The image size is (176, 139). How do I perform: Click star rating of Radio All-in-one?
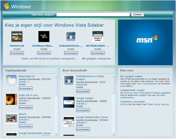24,101
